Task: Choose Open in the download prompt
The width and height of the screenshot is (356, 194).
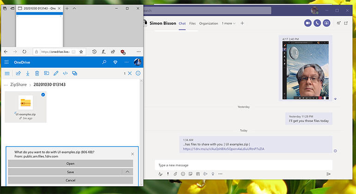Action: tap(70, 164)
